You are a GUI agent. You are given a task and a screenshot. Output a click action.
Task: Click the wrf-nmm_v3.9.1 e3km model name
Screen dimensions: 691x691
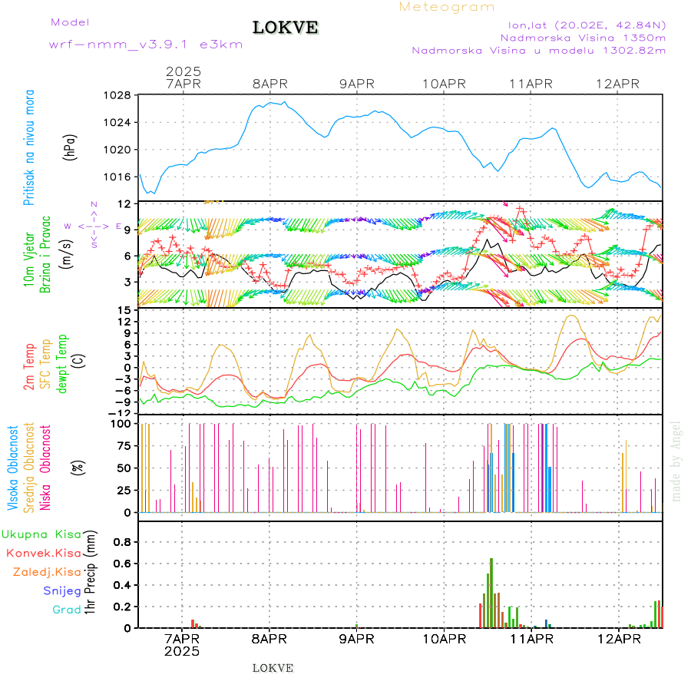146,45
